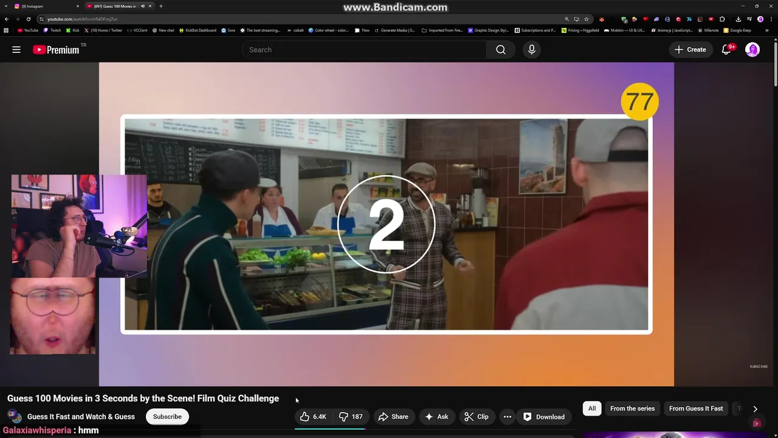778x438 pixels.
Task: Go to YouTube Premium home logo
Action: [56, 50]
